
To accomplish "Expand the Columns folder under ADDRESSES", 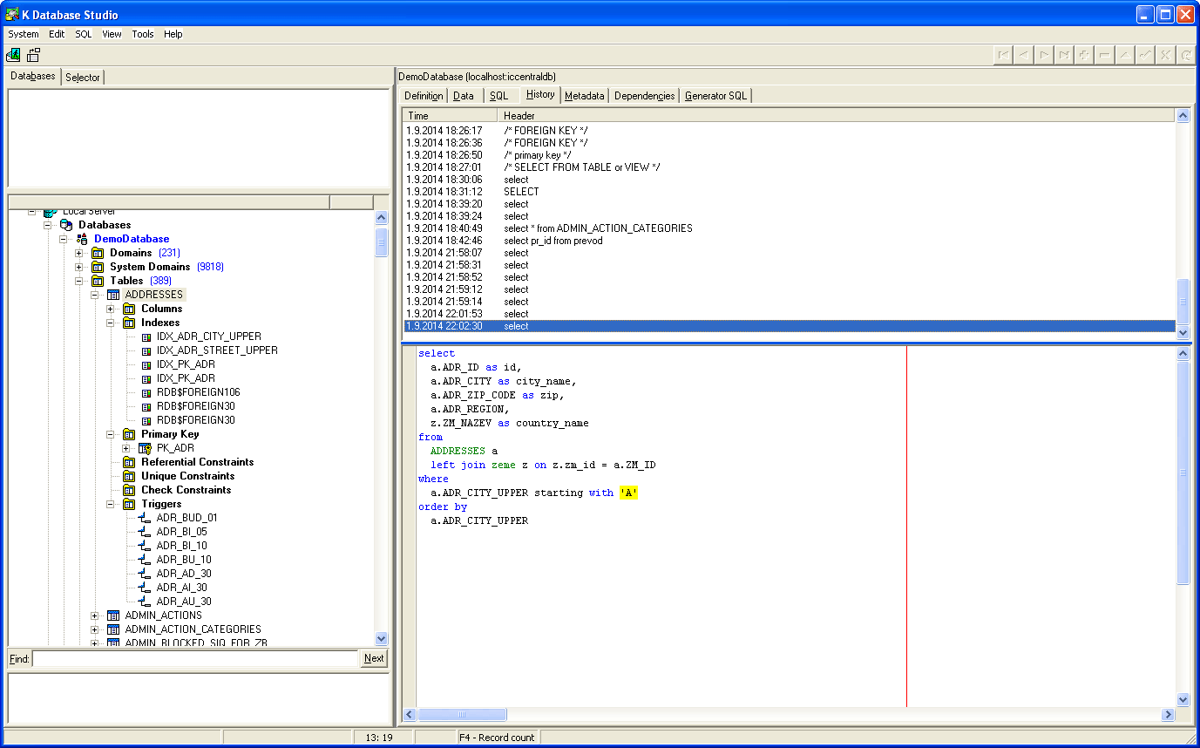I will click(x=111, y=309).
